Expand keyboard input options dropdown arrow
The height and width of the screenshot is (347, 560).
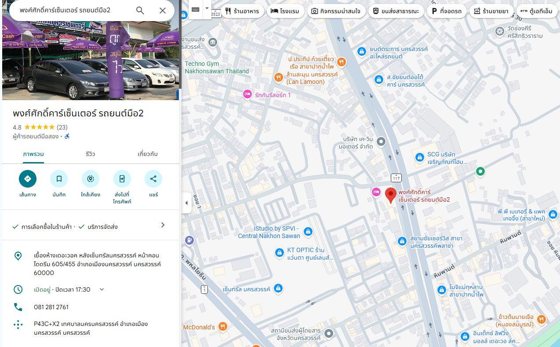coord(207,9)
